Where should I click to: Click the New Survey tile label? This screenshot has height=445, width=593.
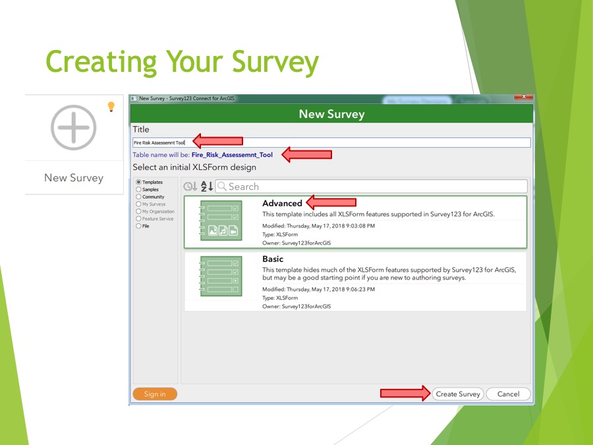[x=74, y=178]
